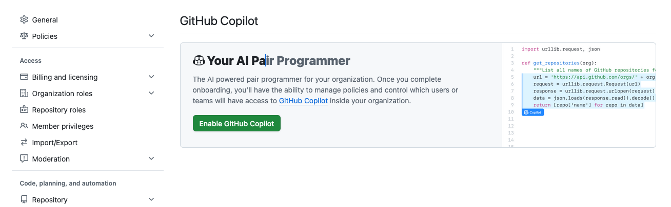Follow the GitHub Copilot link in description
Image resolution: width=671 pixels, height=207 pixels.
(x=303, y=101)
